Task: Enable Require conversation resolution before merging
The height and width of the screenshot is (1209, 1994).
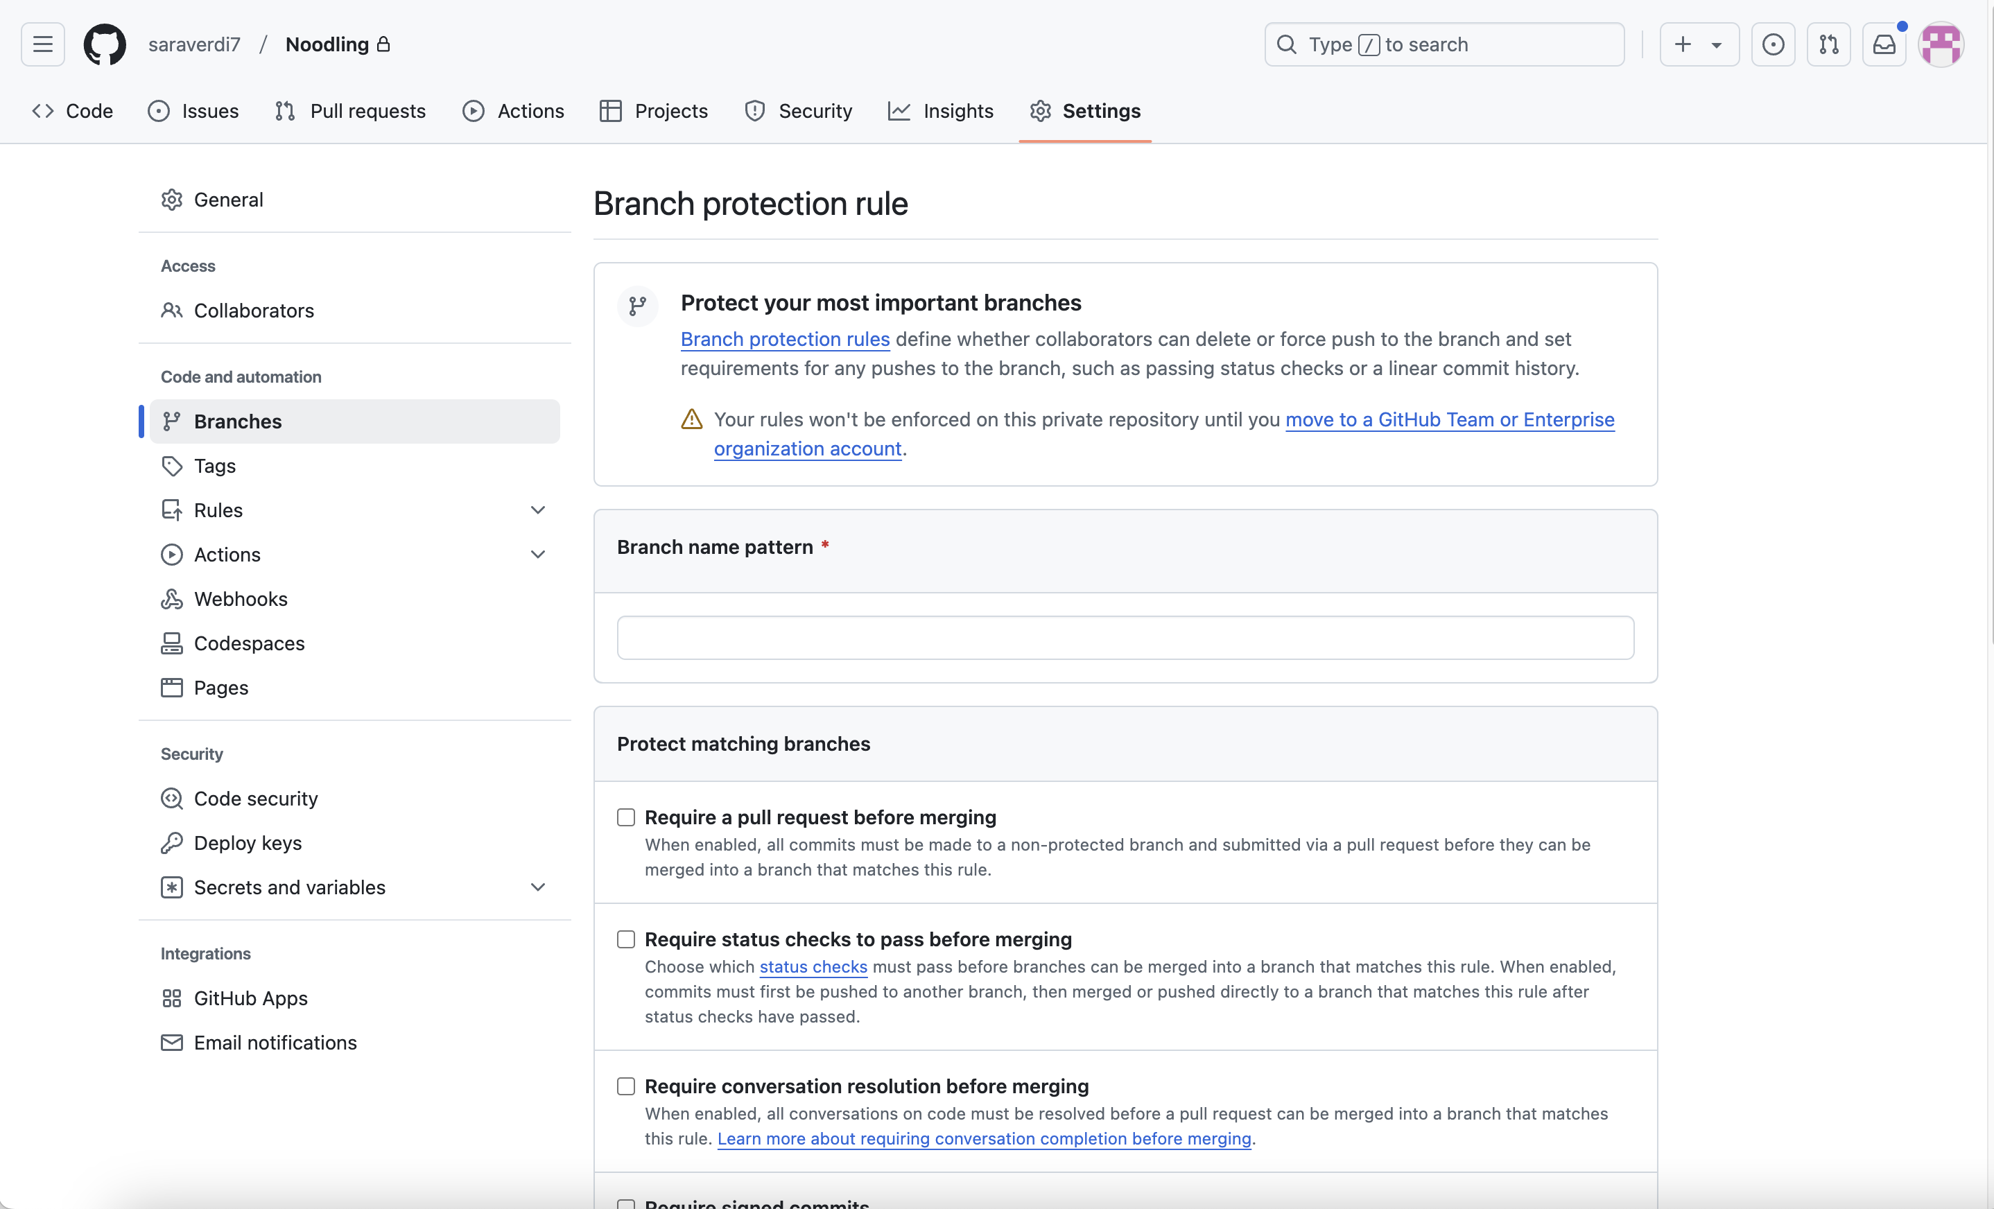Action: [x=625, y=1085]
